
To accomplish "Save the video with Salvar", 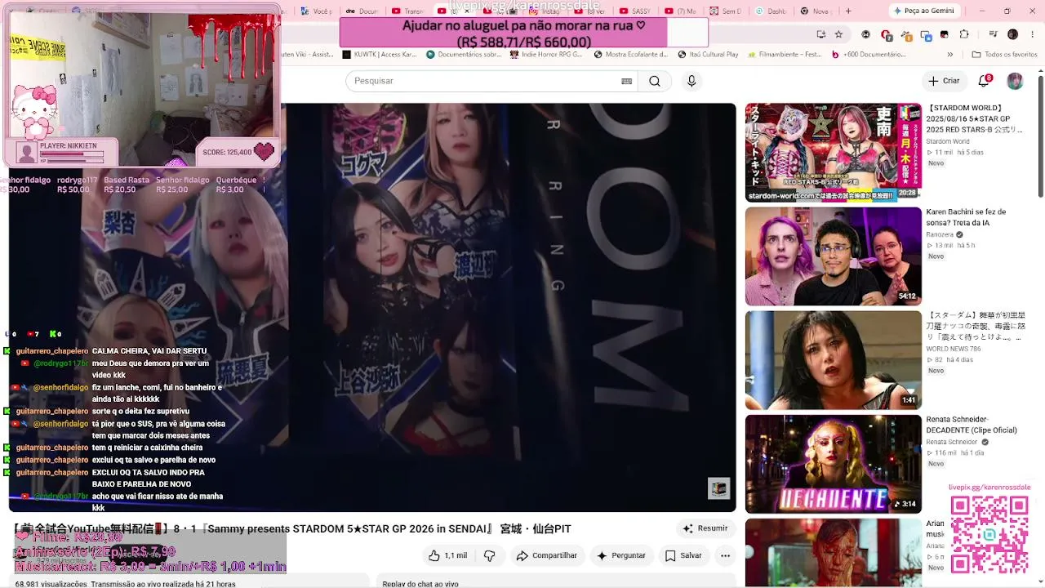I will click(x=683, y=555).
